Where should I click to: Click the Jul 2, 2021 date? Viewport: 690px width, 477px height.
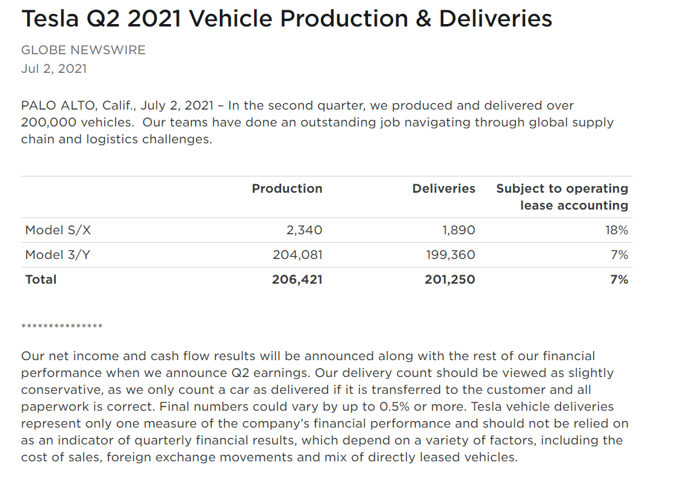point(54,69)
